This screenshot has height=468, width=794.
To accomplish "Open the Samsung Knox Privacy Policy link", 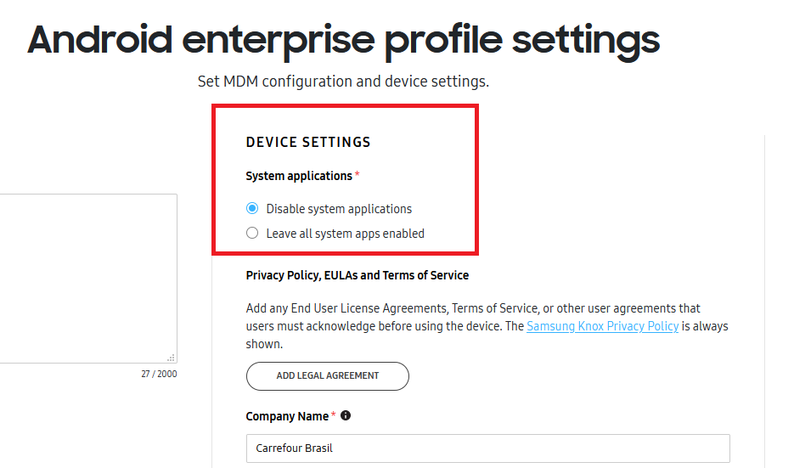I will point(602,326).
